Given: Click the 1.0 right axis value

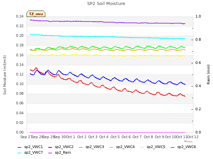Looking at the screenshot, I should [198, 17].
